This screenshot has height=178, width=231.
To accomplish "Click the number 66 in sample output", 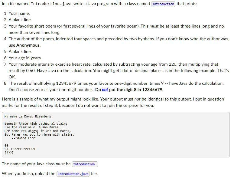I will 6,146.
